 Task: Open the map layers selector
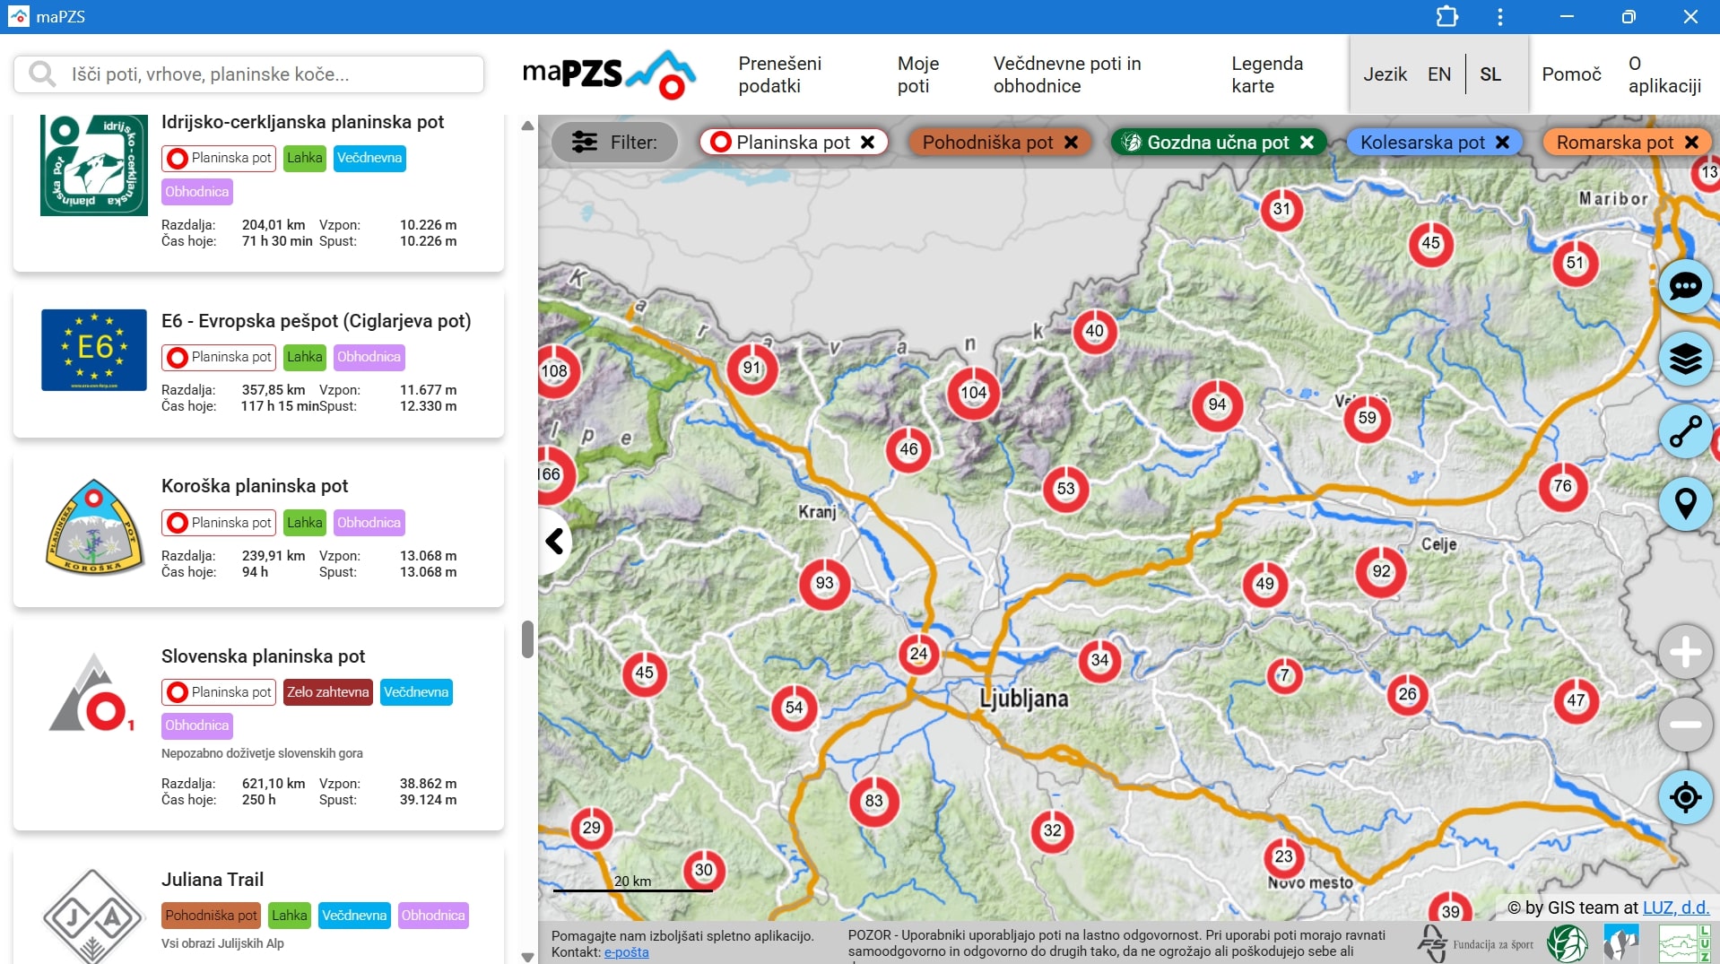click(x=1685, y=359)
